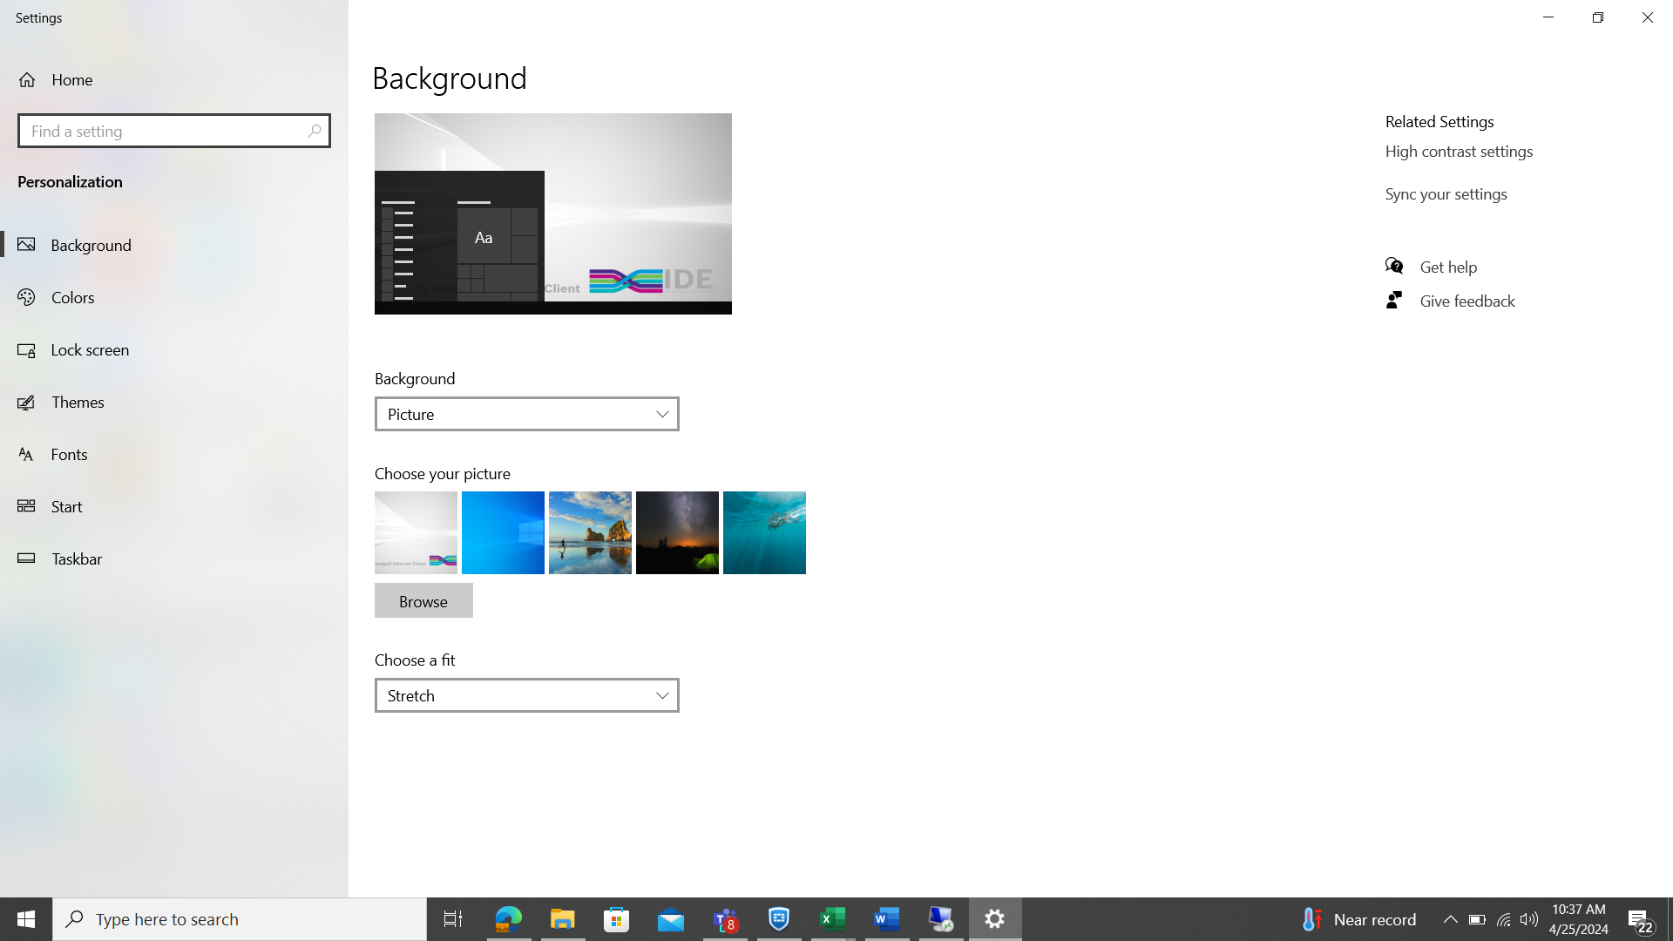Image resolution: width=1673 pixels, height=941 pixels.
Task: Select the blue Windows wallpaper thumbnail
Action: click(x=503, y=532)
